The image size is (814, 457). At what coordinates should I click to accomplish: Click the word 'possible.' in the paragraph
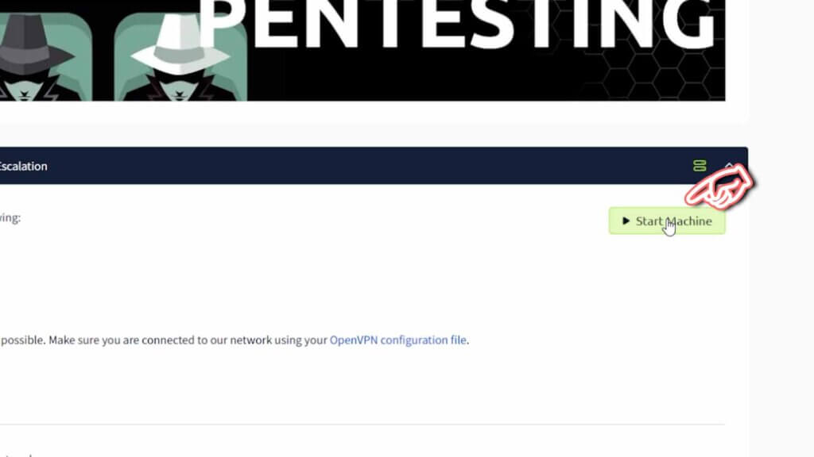[23, 340]
